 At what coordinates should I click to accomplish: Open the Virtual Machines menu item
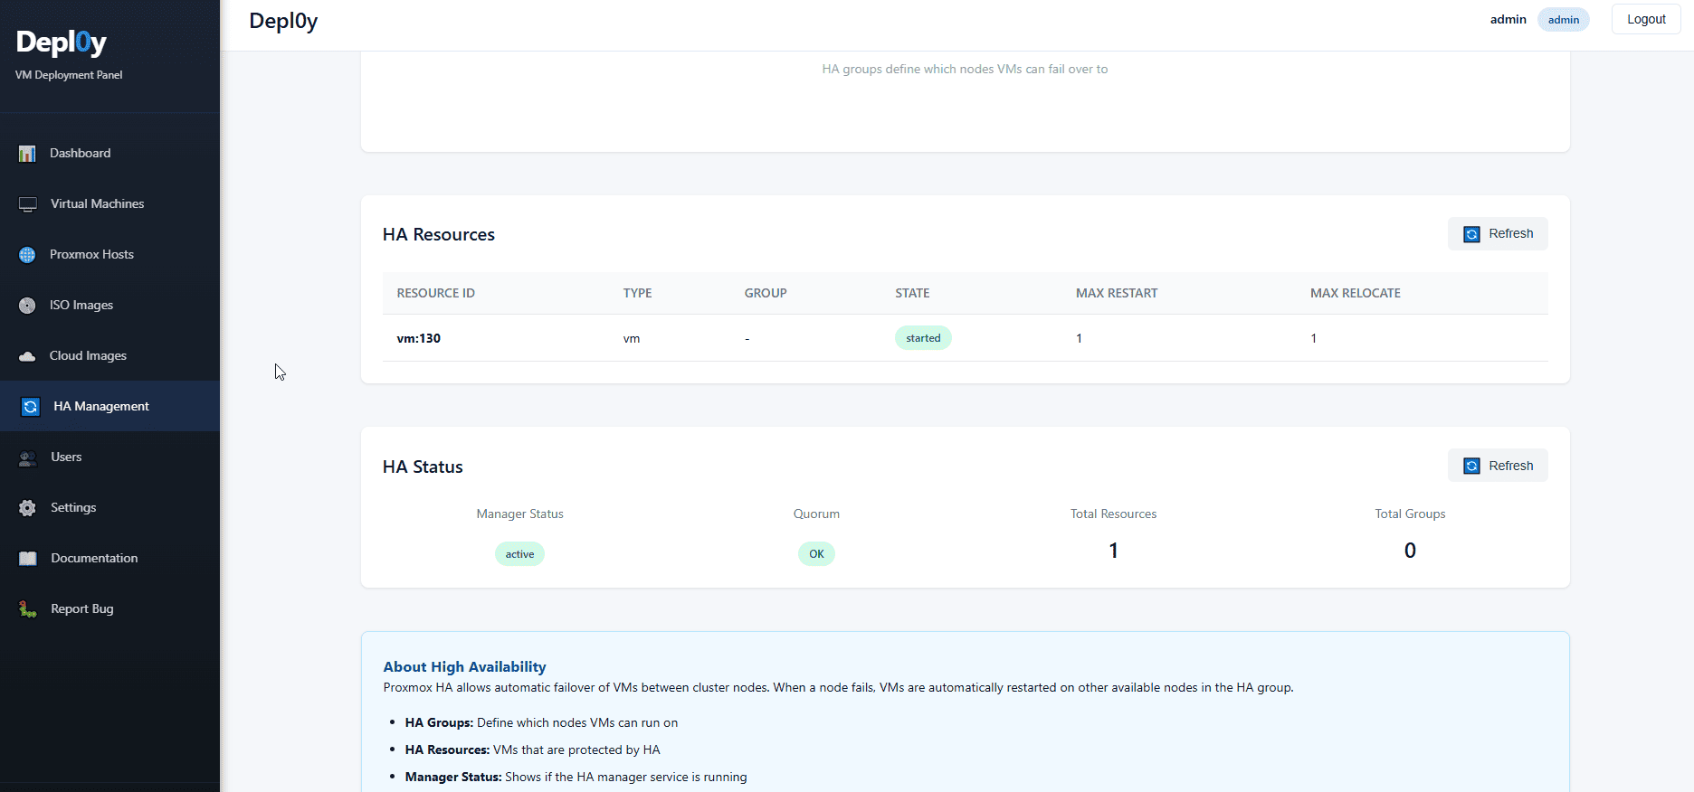[x=97, y=204]
